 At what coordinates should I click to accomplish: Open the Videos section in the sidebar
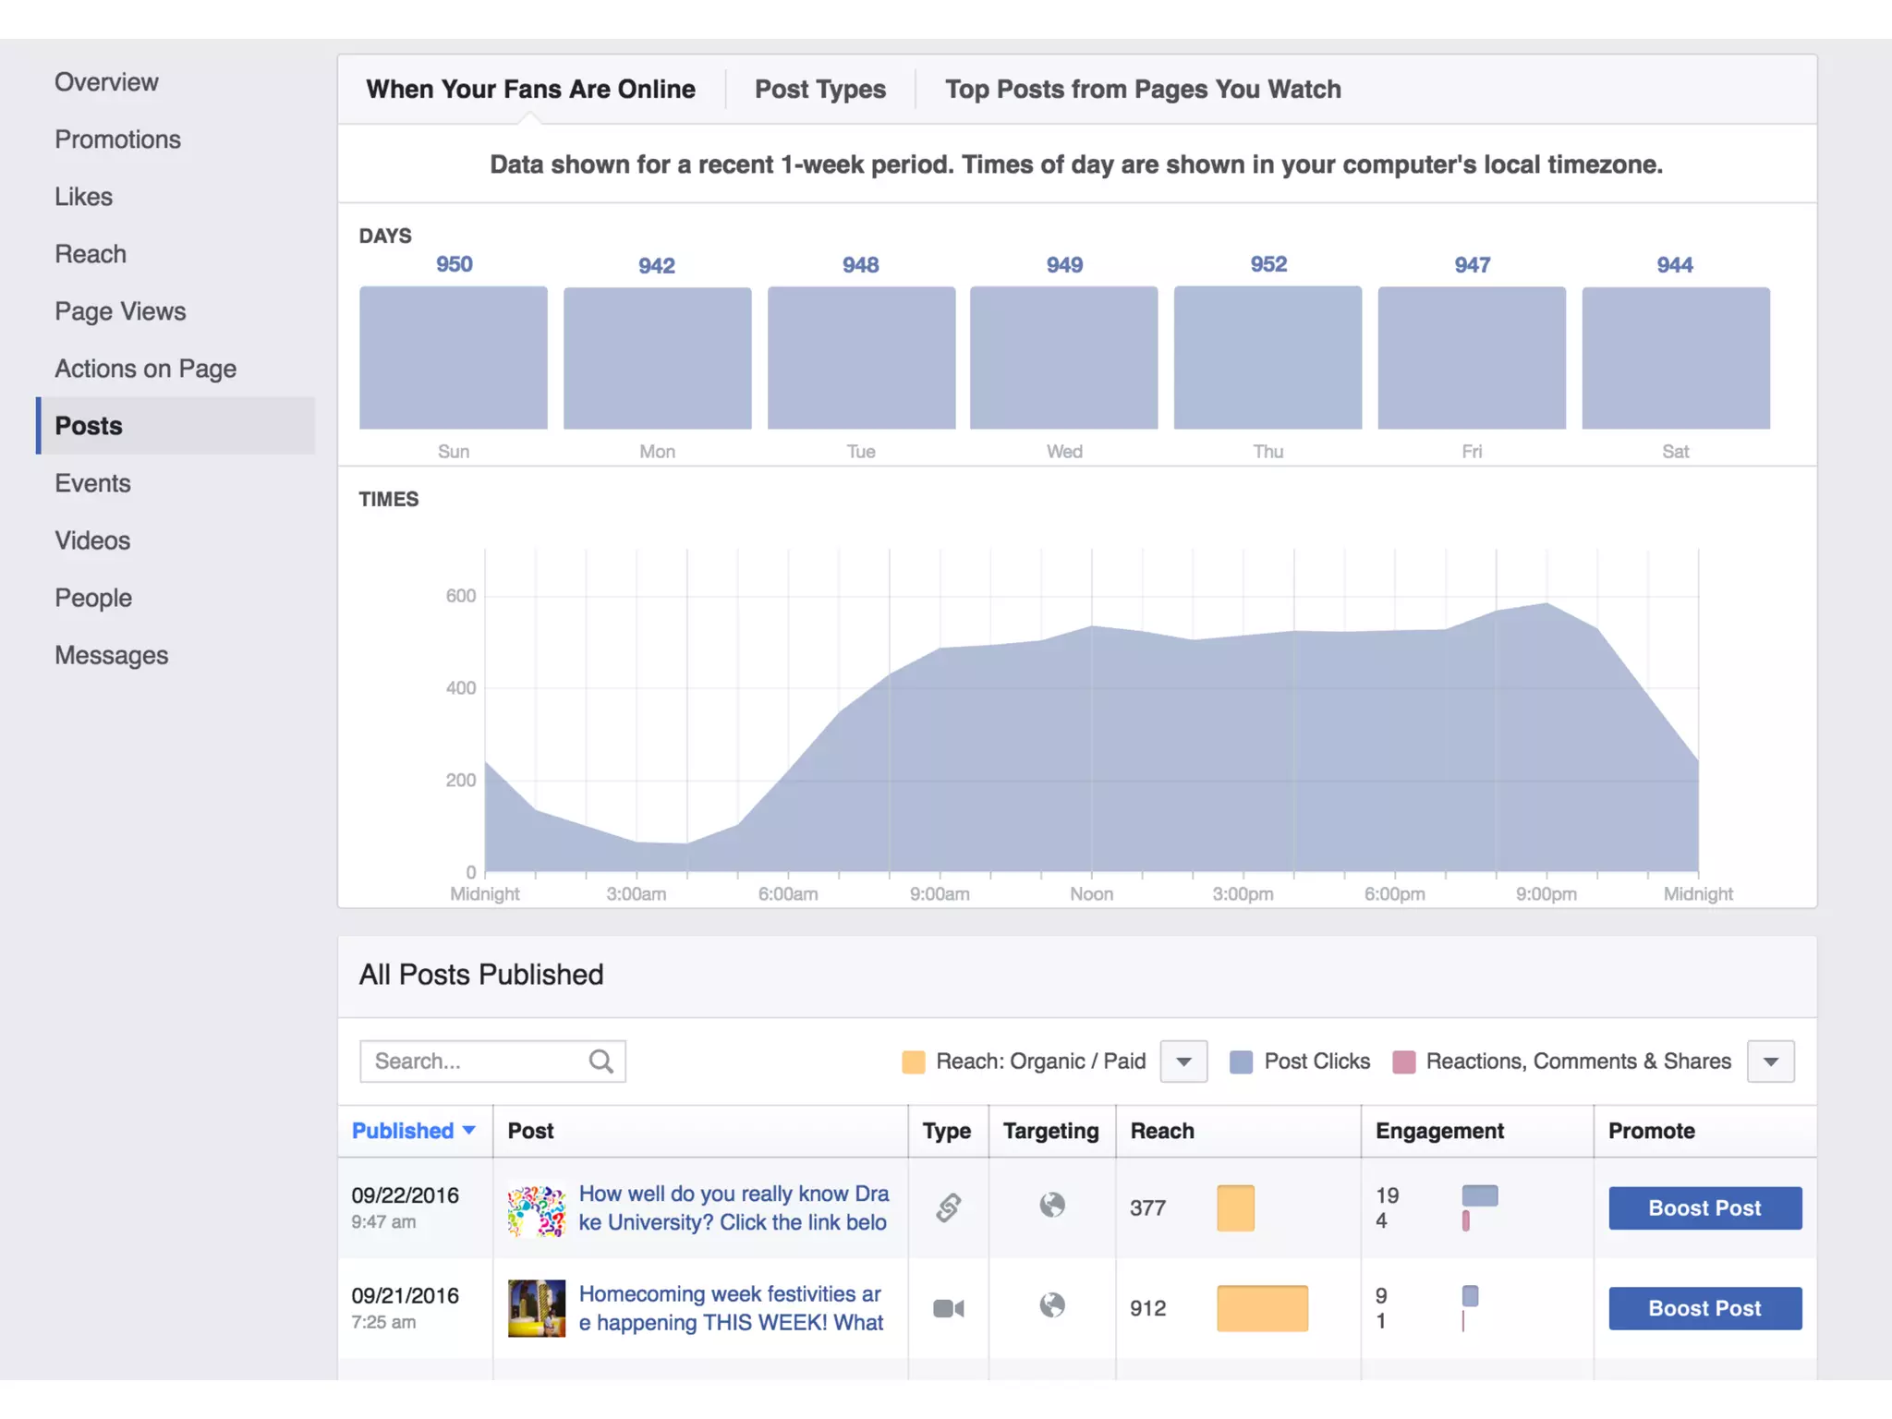coord(92,540)
